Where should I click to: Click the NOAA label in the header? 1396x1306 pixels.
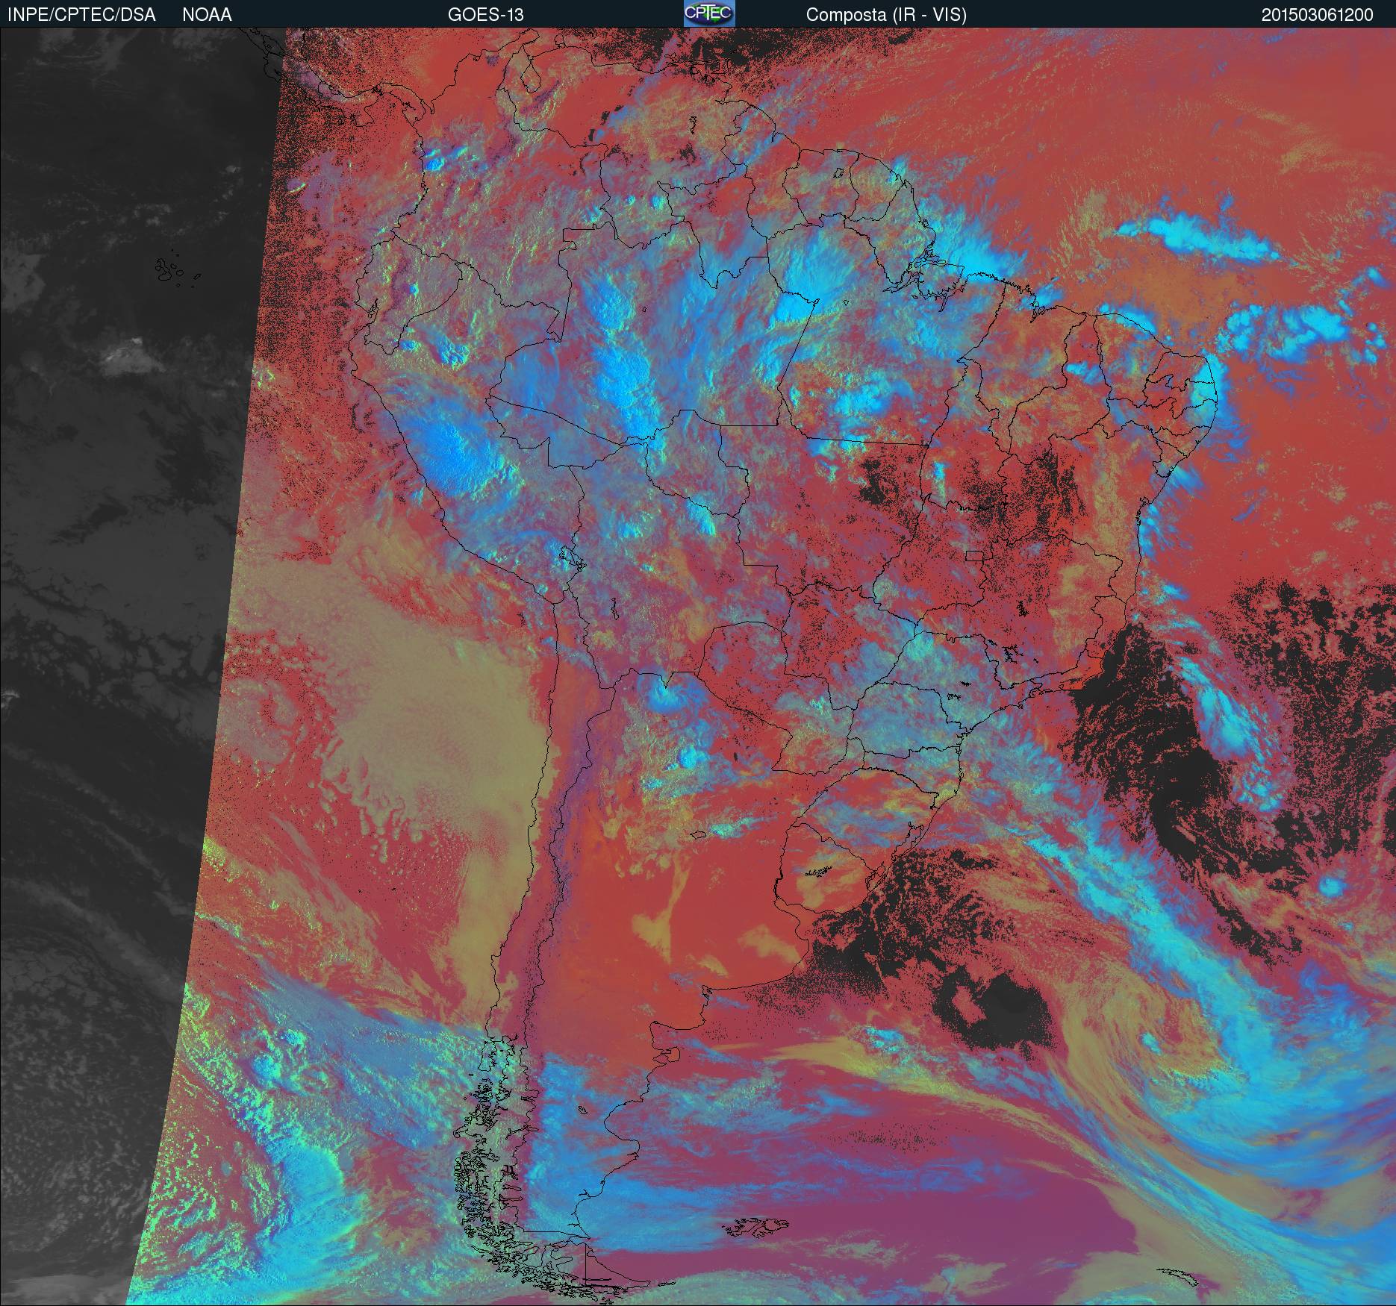tap(207, 15)
